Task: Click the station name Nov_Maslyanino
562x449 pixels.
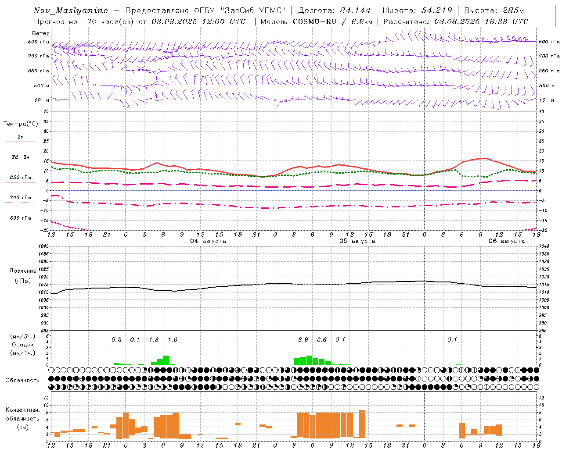Action: pyautogui.click(x=71, y=11)
